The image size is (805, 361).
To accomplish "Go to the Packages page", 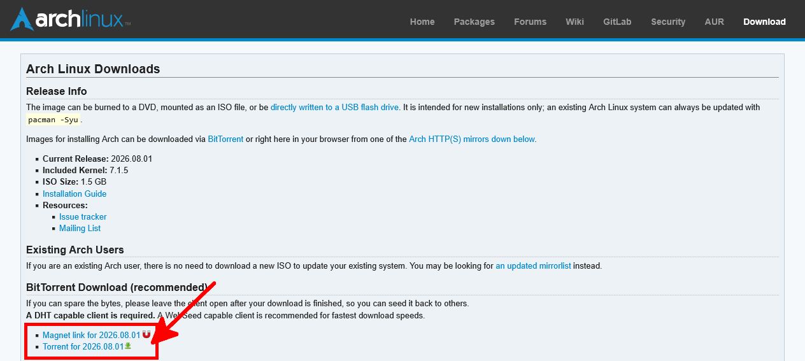I will 474,22.
